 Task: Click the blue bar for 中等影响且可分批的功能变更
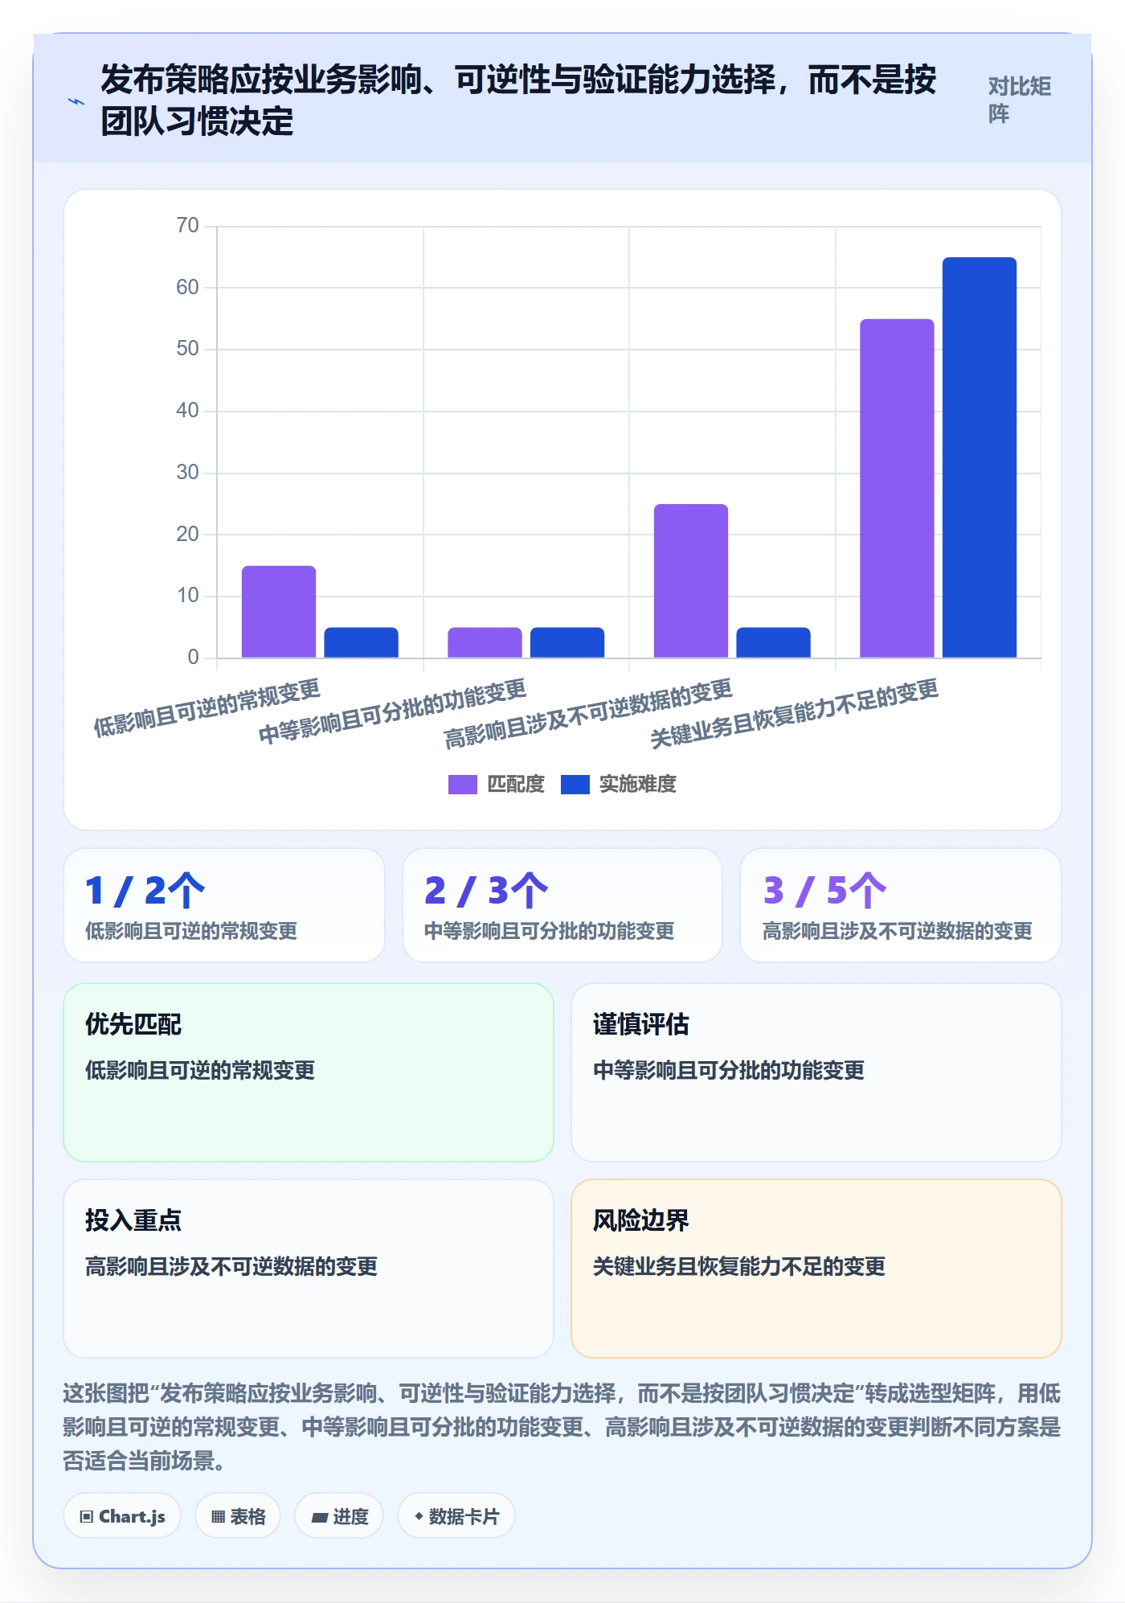567,642
